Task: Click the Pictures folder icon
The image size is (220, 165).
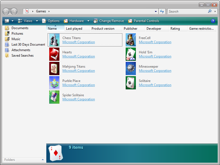Action: coord(7,34)
